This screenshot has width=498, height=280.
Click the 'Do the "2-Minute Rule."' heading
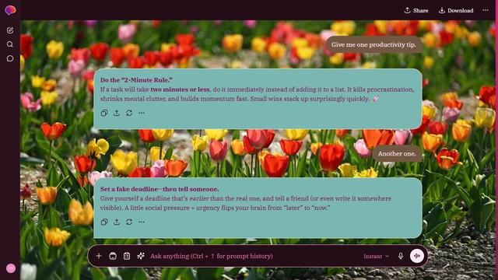(x=137, y=80)
